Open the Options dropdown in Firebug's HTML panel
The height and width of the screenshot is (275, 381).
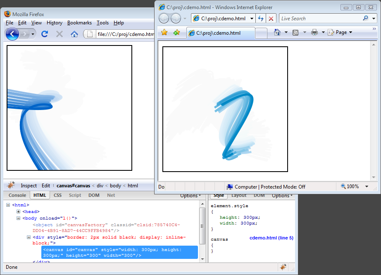point(190,195)
